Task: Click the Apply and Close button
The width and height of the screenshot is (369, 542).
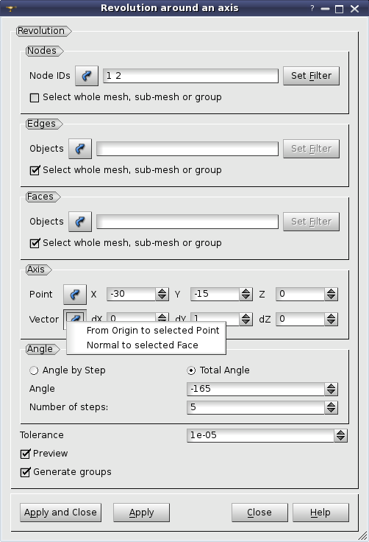Action: [x=60, y=513]
